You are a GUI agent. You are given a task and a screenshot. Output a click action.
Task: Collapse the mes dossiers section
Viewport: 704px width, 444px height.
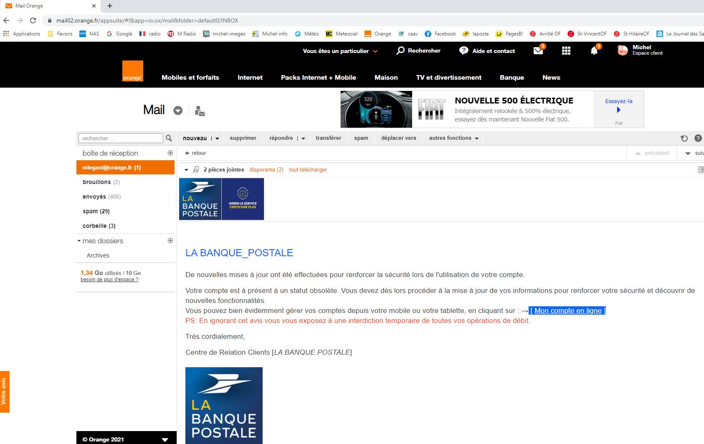pos(79,241)
